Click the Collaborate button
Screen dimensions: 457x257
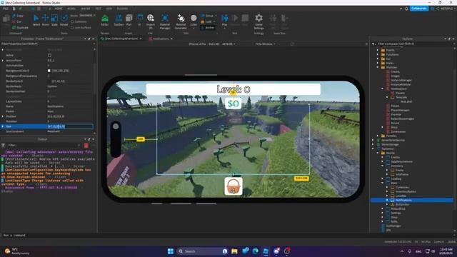[x=419, y=9]
